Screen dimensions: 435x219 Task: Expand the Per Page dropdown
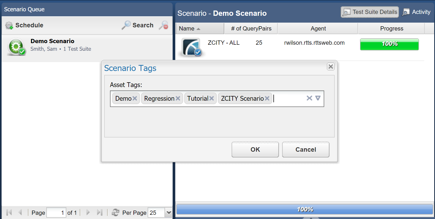[x=169, y=212]
